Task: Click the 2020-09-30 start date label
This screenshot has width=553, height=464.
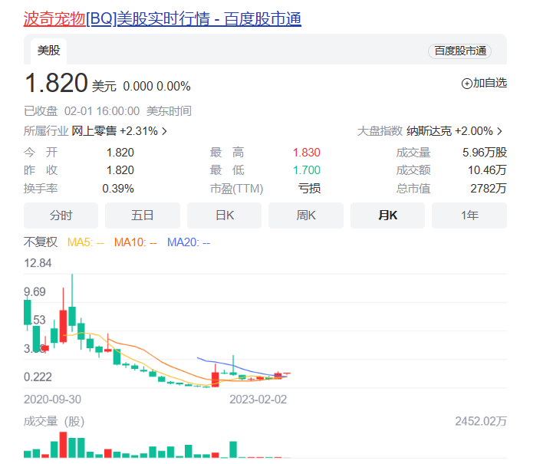Action: click(x=53, y=400)
